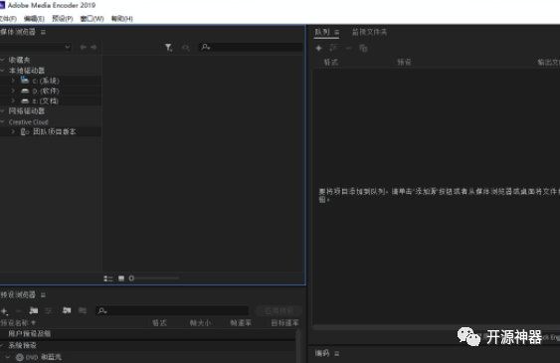Click the delete preset minus icon
Screen dimensions: 560x363
click(x=19, y=311)
